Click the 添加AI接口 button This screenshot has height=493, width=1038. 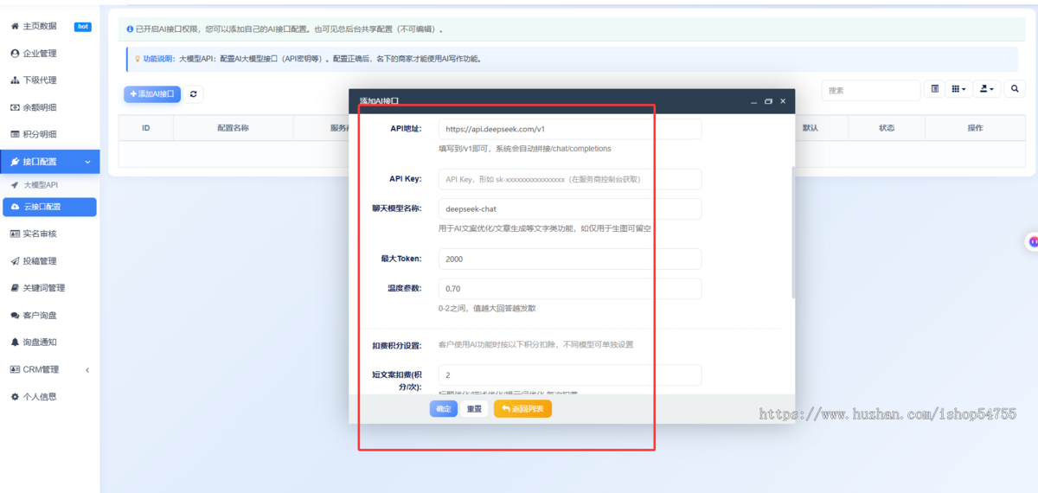coord(152,93)
